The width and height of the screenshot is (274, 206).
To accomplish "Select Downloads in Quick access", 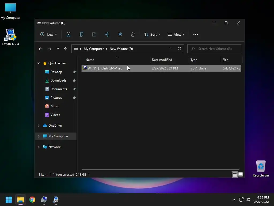I will (x=58, y=80).
